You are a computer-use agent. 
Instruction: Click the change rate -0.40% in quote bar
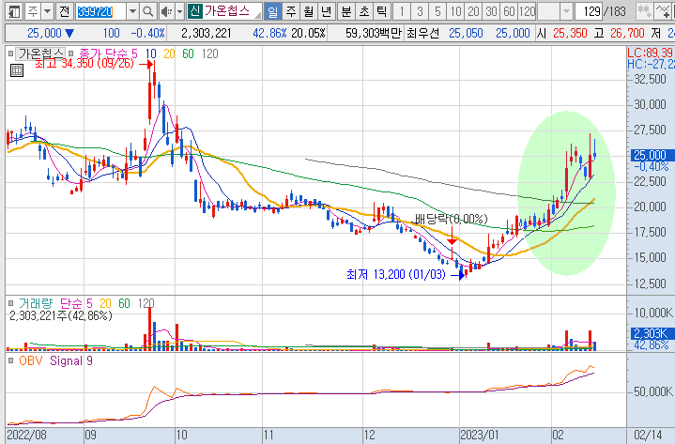(147, 33)
